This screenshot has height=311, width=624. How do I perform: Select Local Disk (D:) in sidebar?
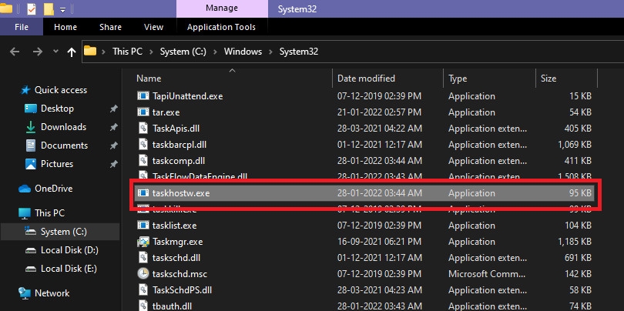[x=69, y=250]
